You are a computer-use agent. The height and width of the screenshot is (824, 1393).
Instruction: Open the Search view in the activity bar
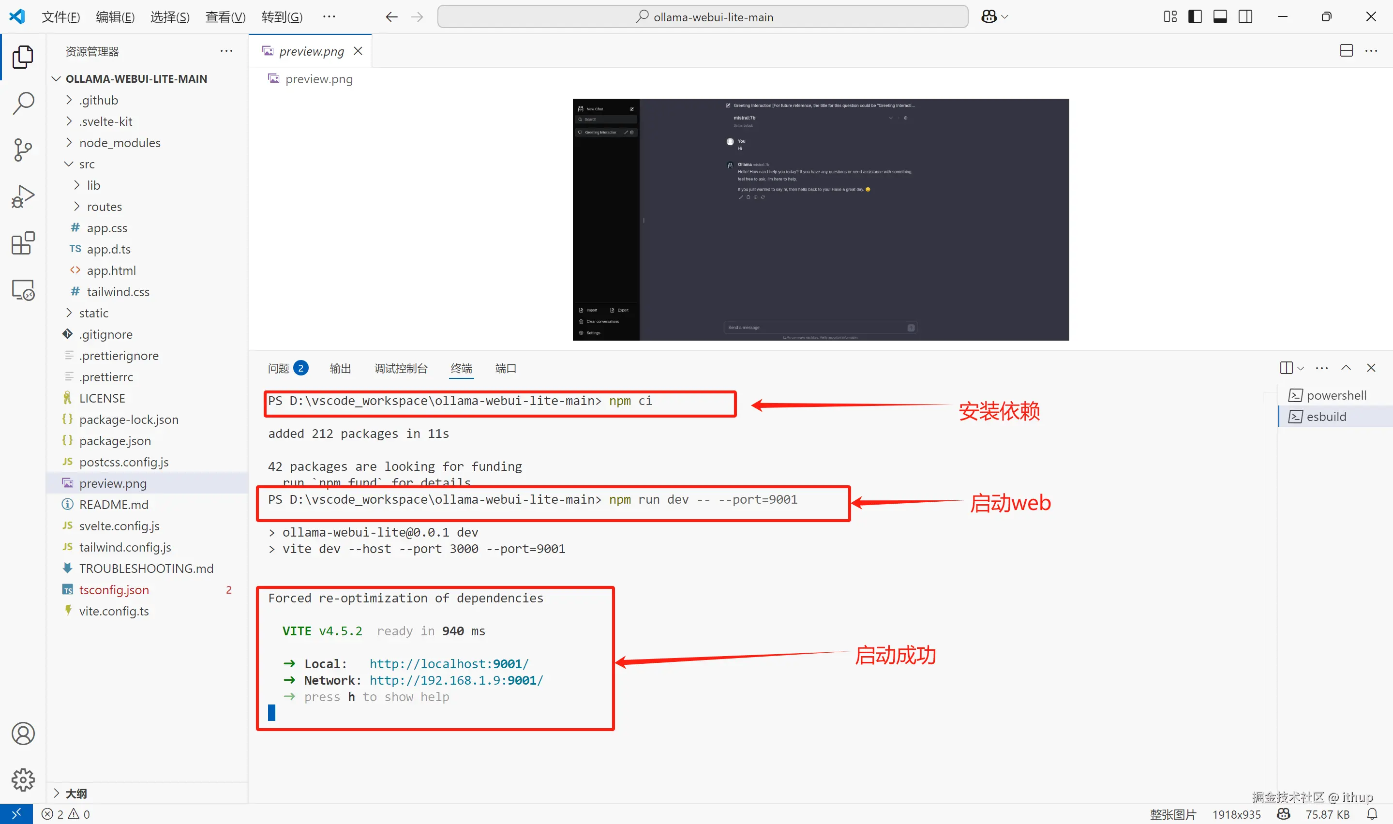coord(23,103)
